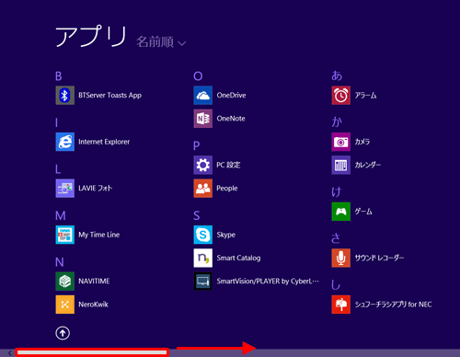Open the People app icon
Viewport: 460px width, 357px height.
point(202,189)
